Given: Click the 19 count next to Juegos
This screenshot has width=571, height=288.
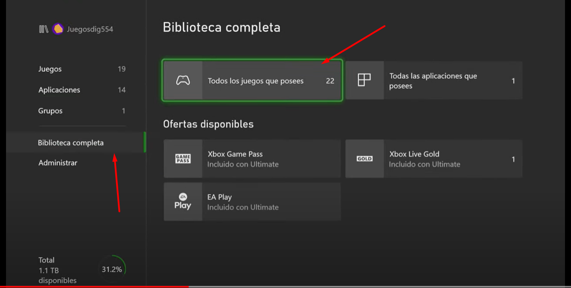Looking at the screenshot, I should 122,69.
